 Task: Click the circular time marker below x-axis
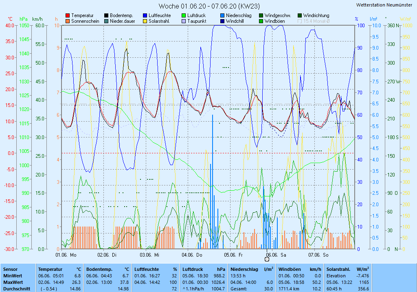tap(267, 259)
